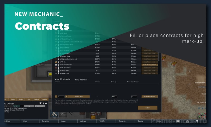Open the Schedule menu

pos(49,121)
